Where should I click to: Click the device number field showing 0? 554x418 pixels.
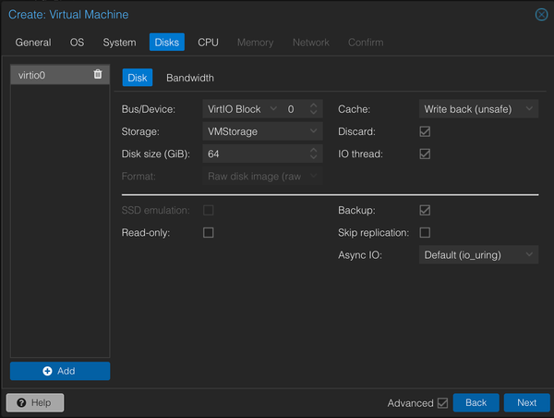click(295, 109)
